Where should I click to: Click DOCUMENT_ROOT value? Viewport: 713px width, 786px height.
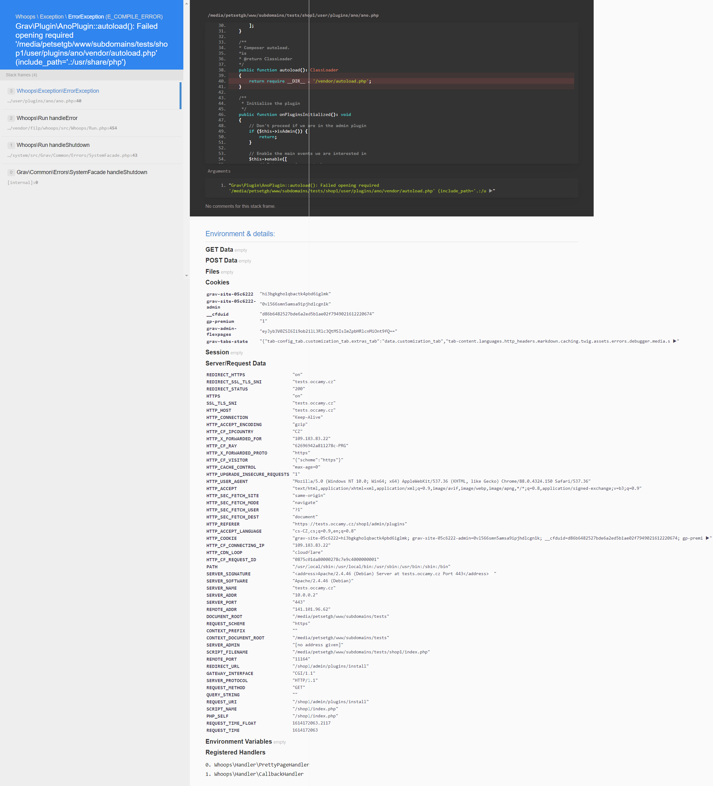click(341, 617)
